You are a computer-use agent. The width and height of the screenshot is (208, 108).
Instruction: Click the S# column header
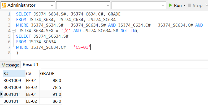[x=14, y=73]
